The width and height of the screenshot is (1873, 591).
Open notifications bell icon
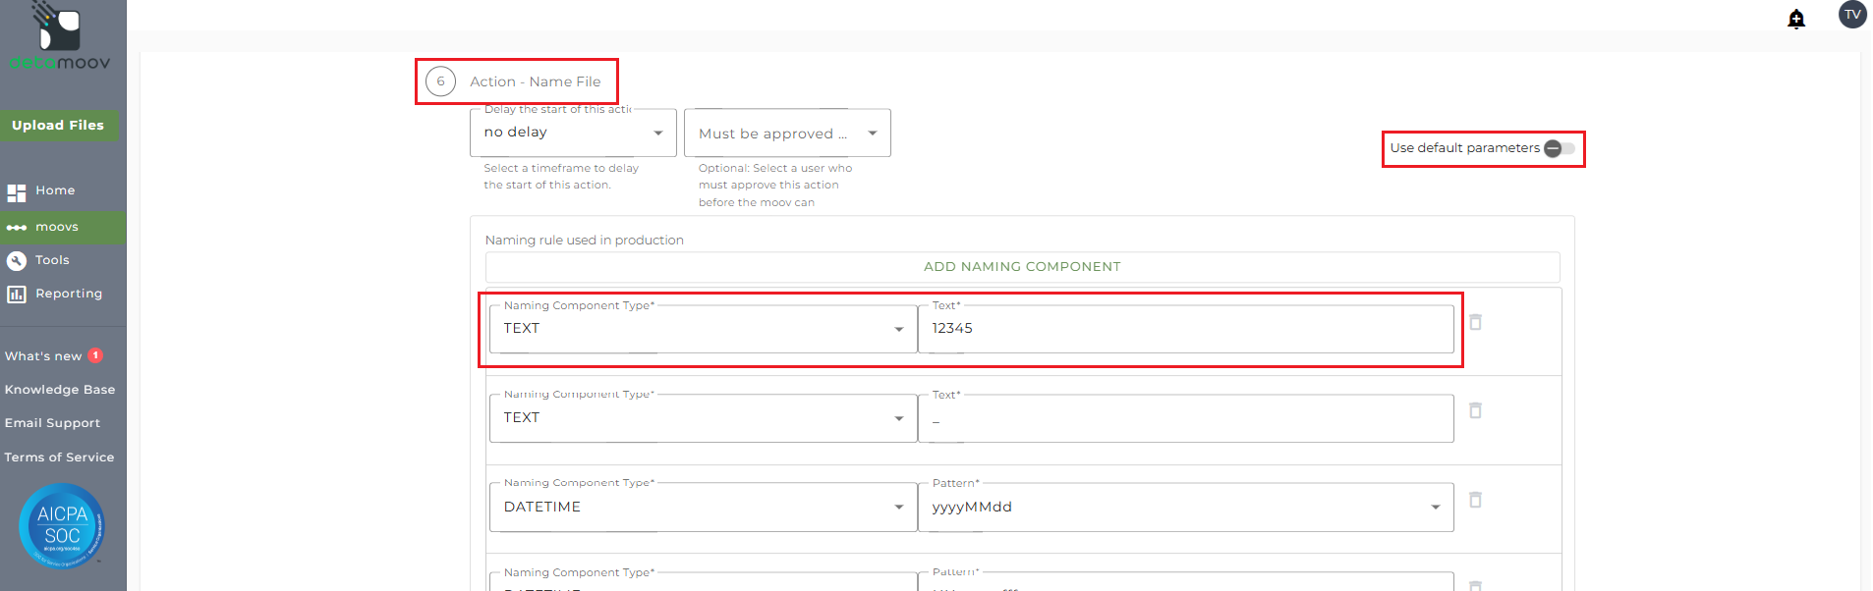tap(1796, 19)
